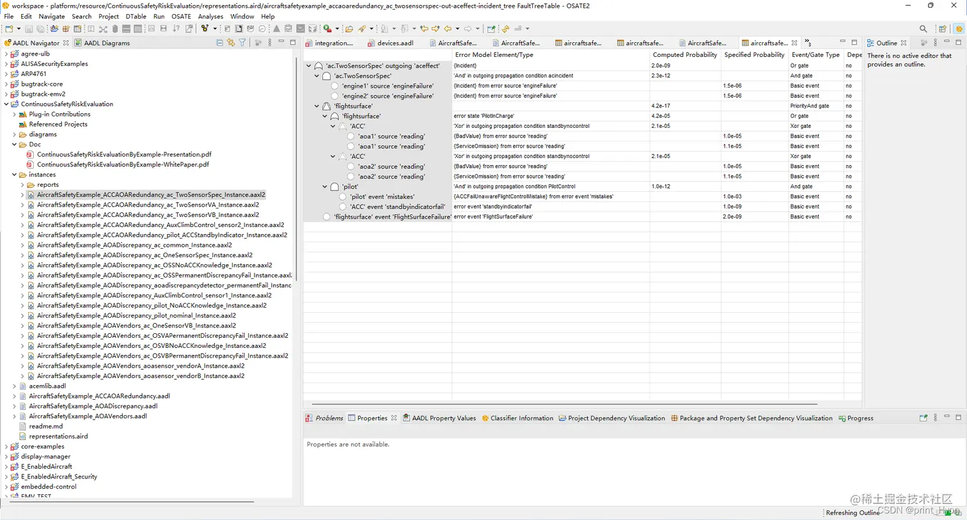The image size is (967, 520).
Task: Click the Last Edit Location arrow icon
Action: pyautogui.click(x=424, y=29)
